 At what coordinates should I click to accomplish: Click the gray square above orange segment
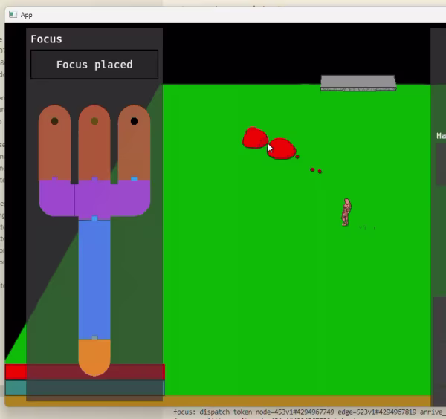coord(94,338)
